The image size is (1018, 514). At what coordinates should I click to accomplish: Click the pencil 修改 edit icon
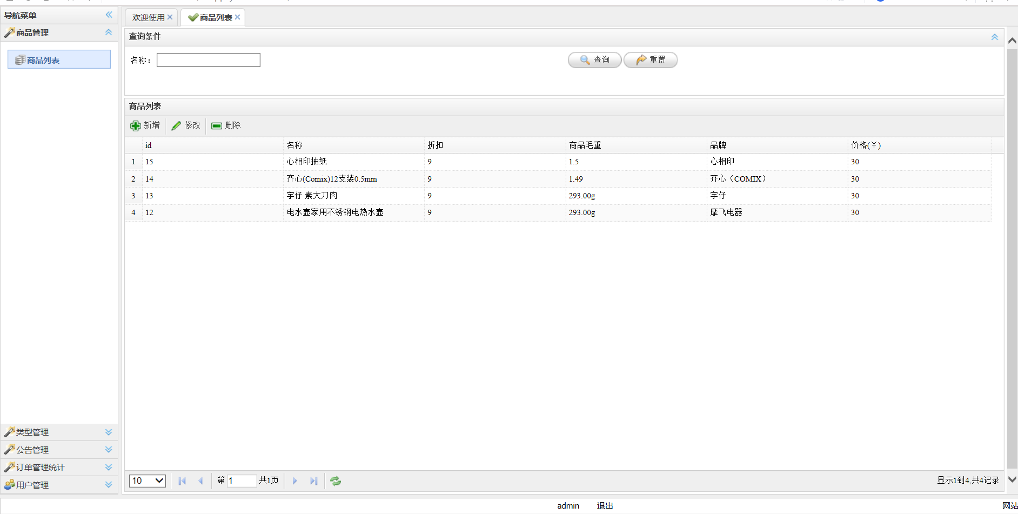(x=176, y=126)
